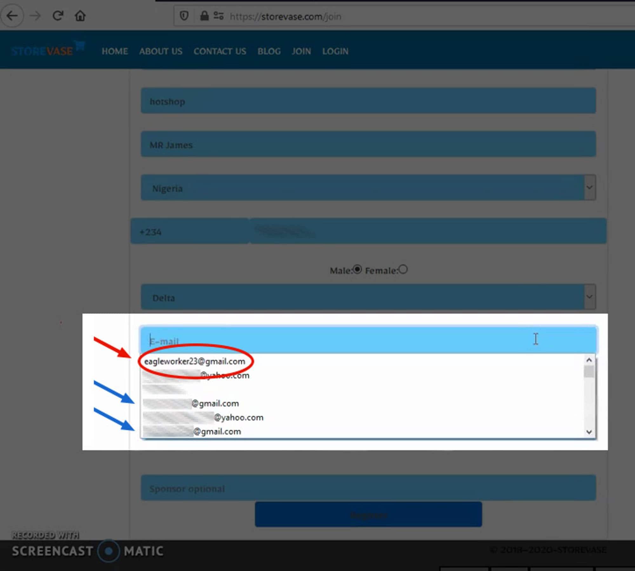
Task: Open CONTACT US page
Action: tap(220, 51)
